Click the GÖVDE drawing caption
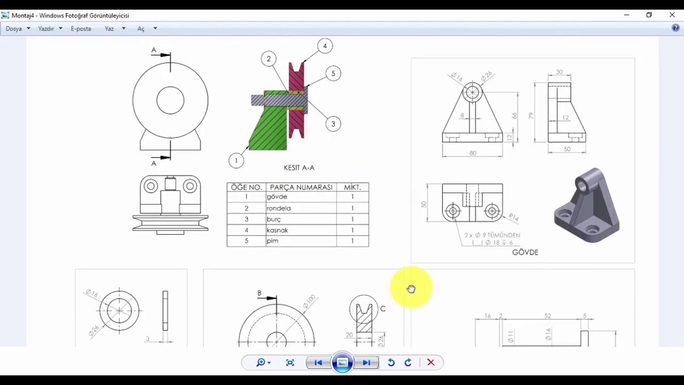Viewport: 684px width, 385px height. (525, 252)
